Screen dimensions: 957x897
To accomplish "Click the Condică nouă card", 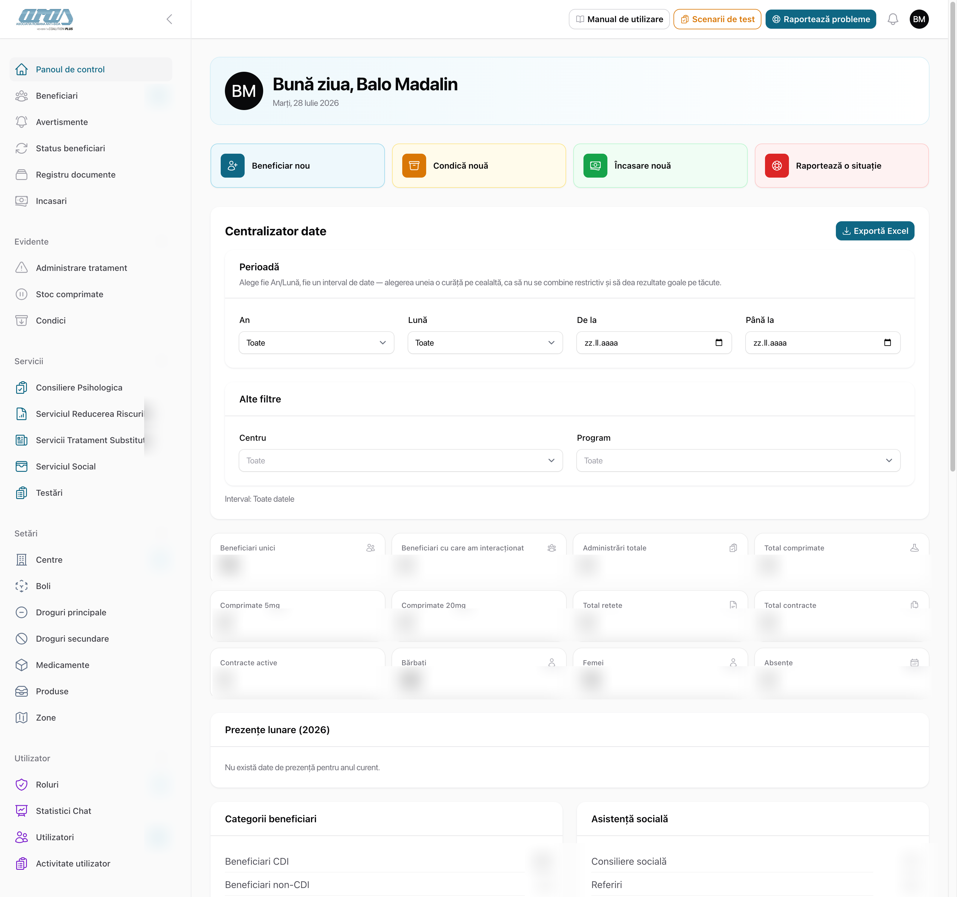I will pyautogui.click(x=479, y=166).
